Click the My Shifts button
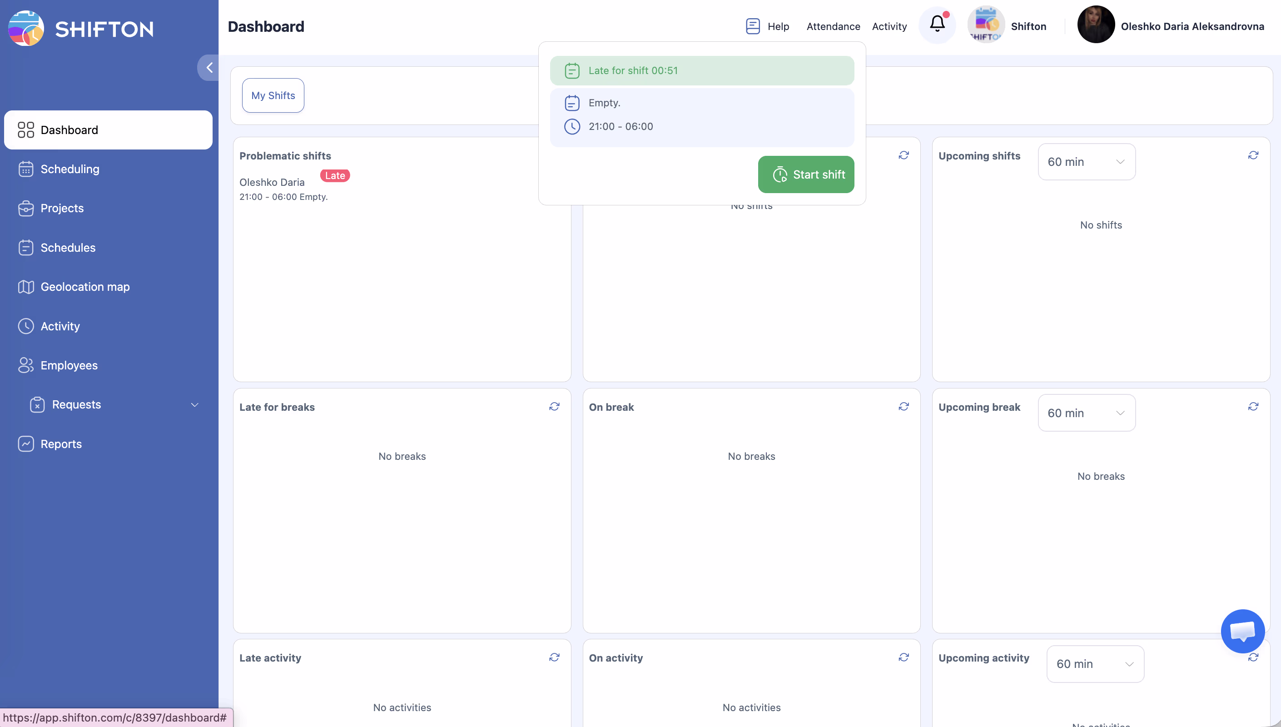Image resolution: width=1281 pixels, height=727 pixels. [x=273, y=95]
